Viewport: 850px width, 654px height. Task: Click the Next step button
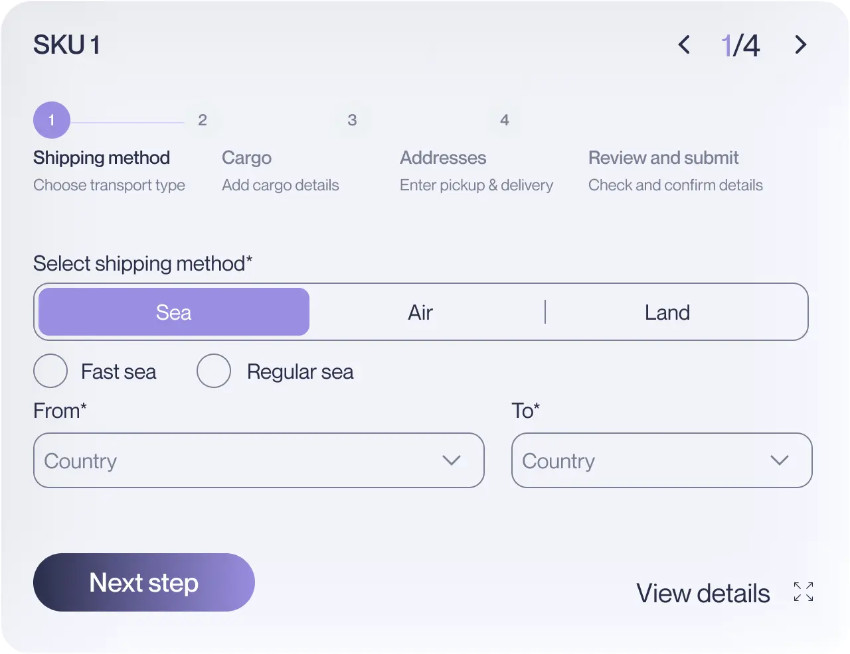coord(144,582)
